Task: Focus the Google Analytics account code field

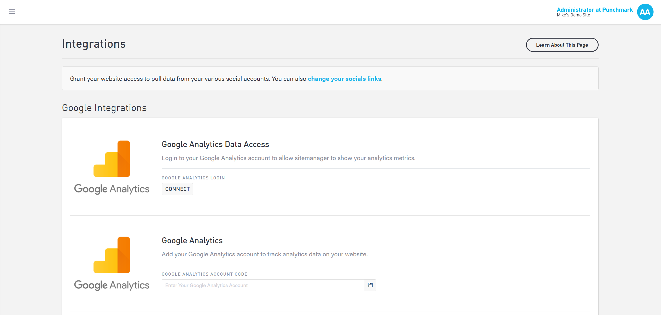Action: (x=263, y=285)
